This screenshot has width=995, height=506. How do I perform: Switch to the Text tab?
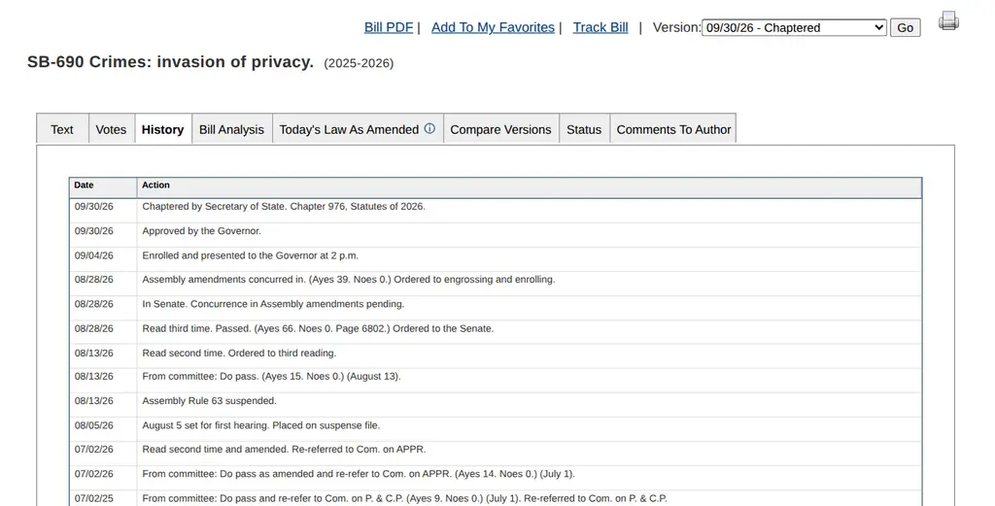click(62, 129)
